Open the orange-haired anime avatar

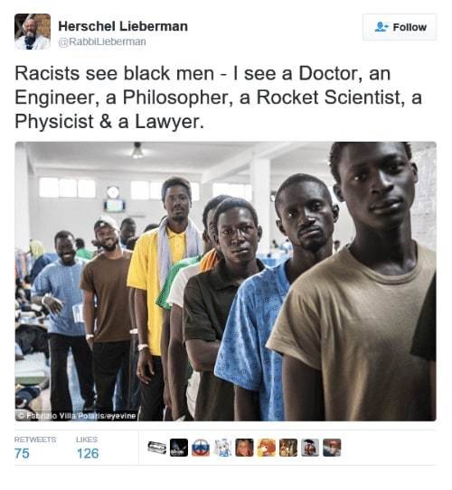click(x=267, y=448)
